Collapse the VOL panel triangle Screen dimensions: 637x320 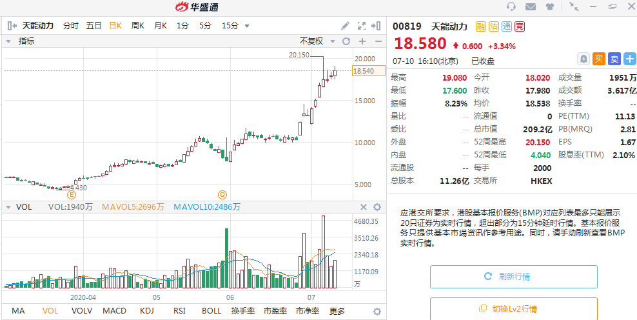[8, 207]
